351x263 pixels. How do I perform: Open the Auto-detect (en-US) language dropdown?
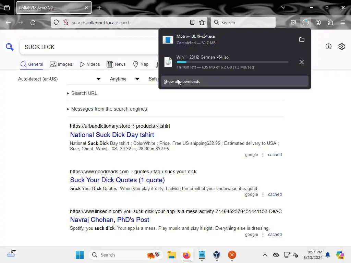point(59,79)
